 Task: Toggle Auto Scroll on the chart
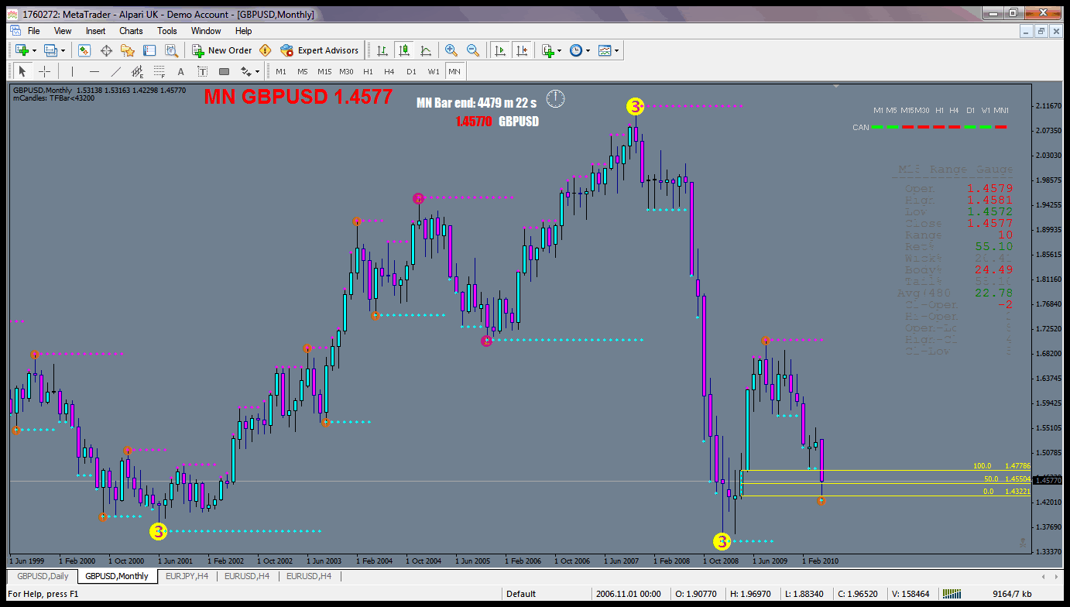coord(499,50)
